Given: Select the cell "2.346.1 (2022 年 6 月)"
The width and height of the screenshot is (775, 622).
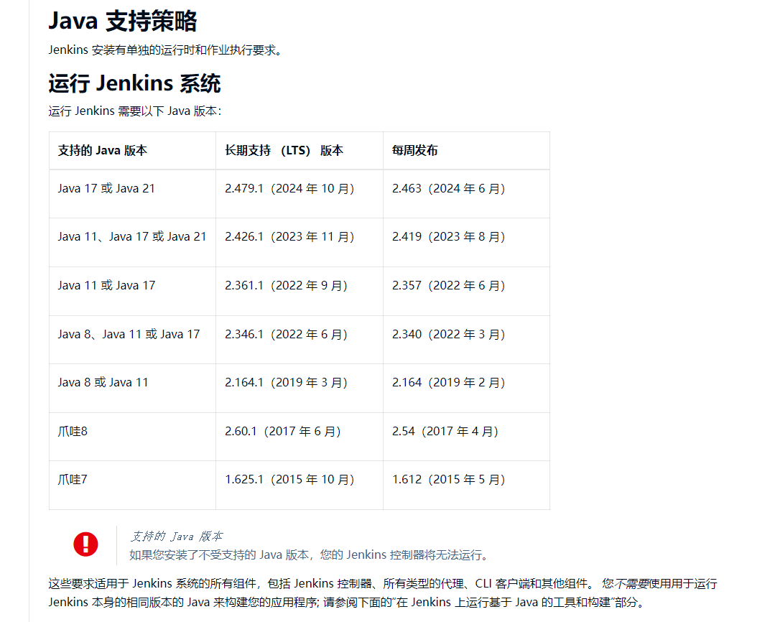Looking at the screenshot, I should (300, 340).
